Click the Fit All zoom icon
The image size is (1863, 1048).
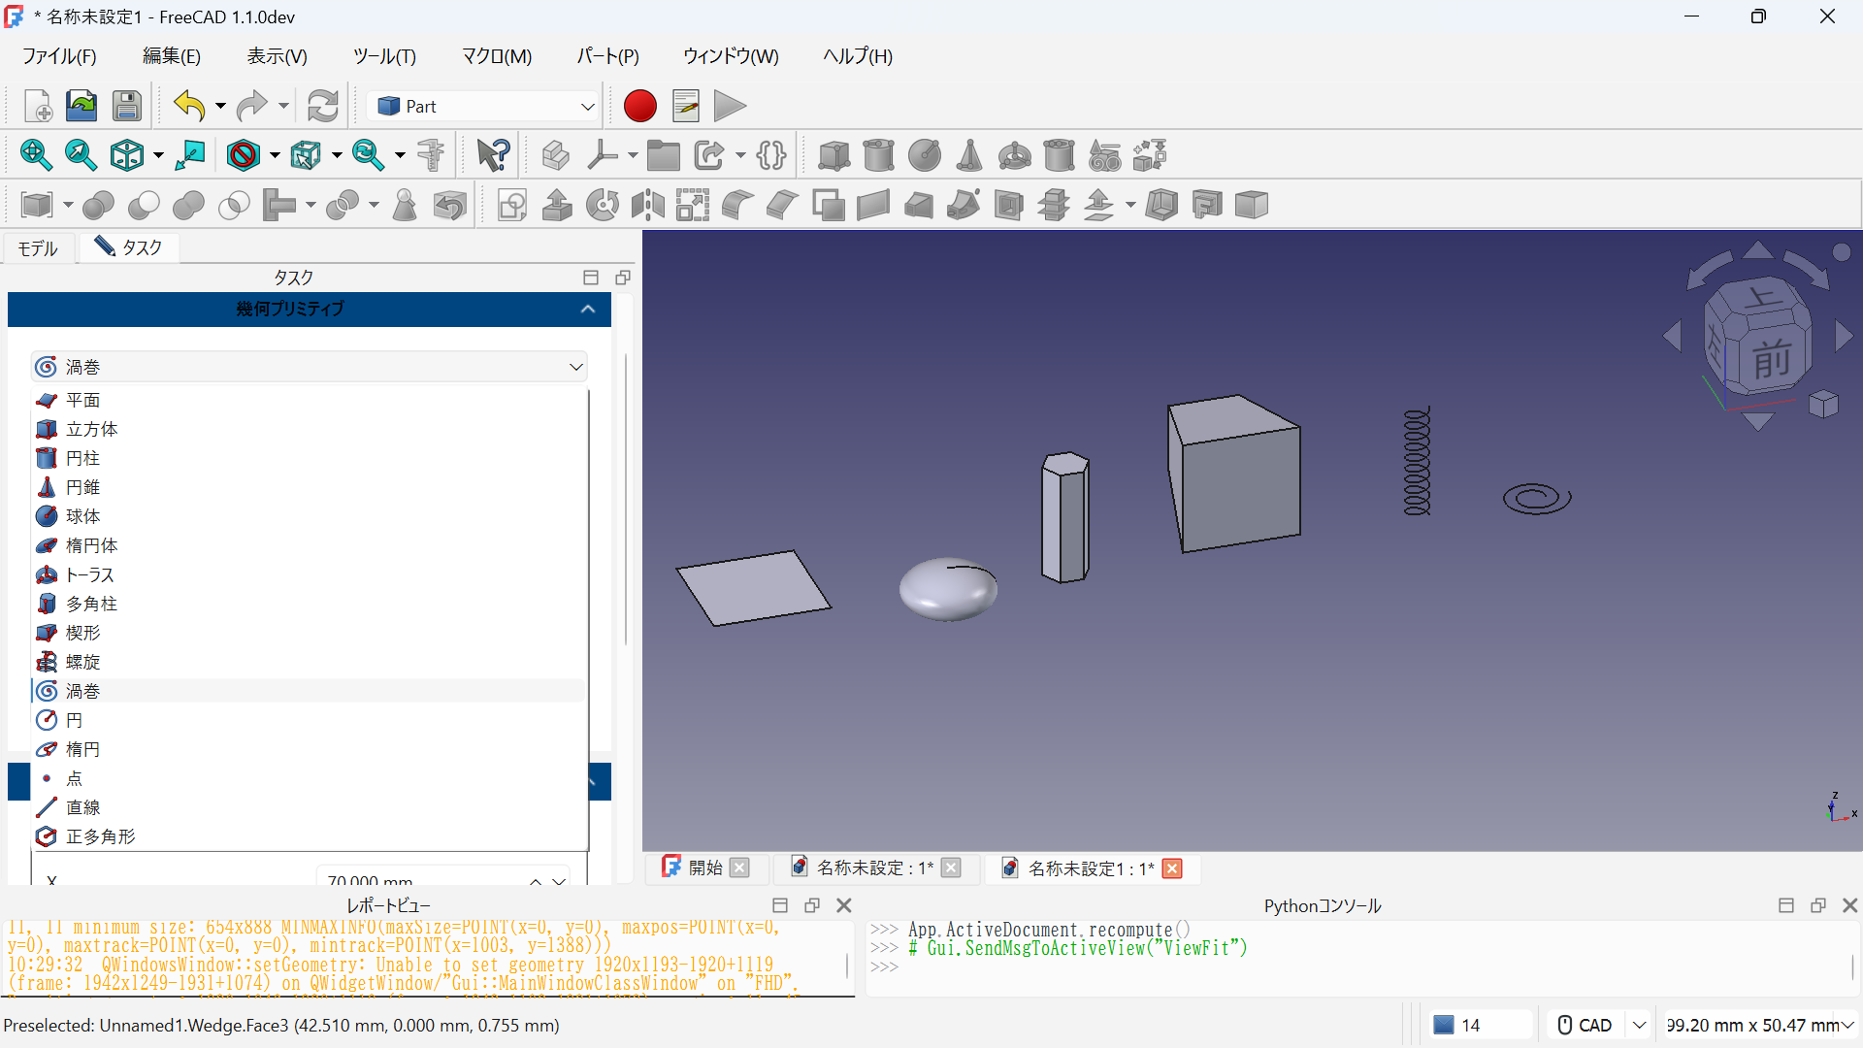coord(36,155)
